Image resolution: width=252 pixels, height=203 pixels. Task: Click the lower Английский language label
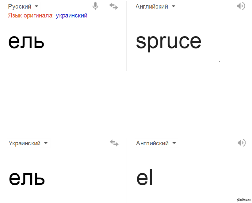(x=152, y=143)
